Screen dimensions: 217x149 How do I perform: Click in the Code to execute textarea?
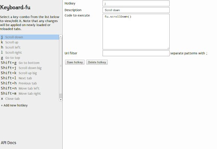136,32
